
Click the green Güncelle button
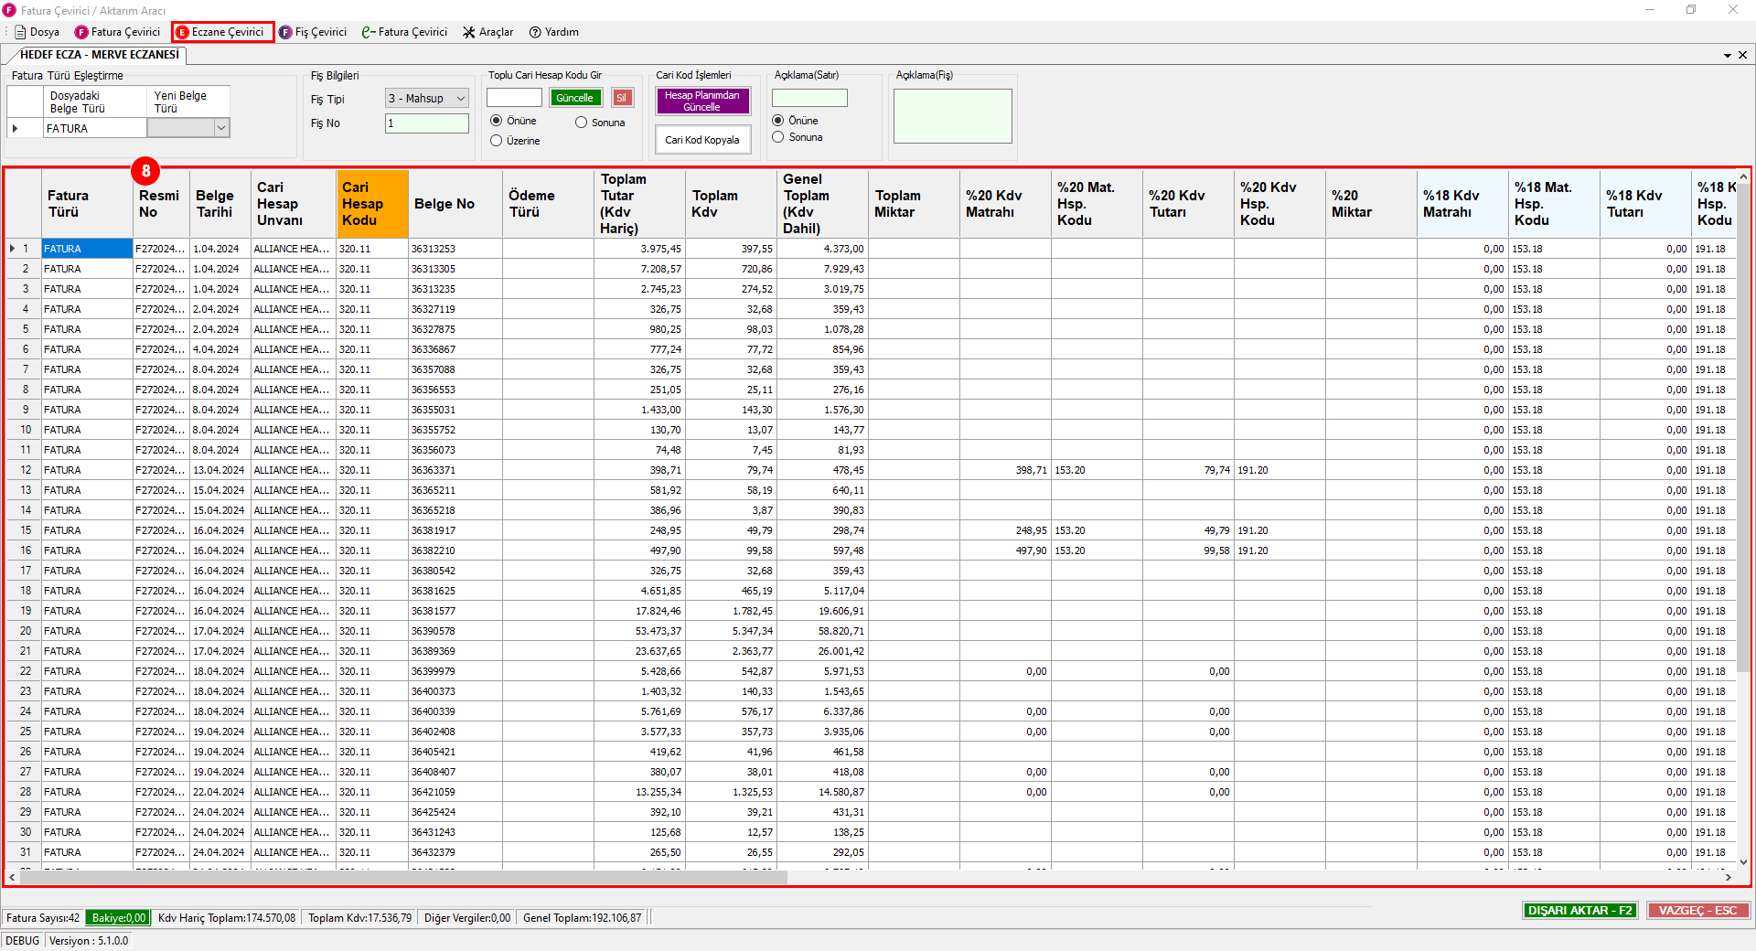574,98
